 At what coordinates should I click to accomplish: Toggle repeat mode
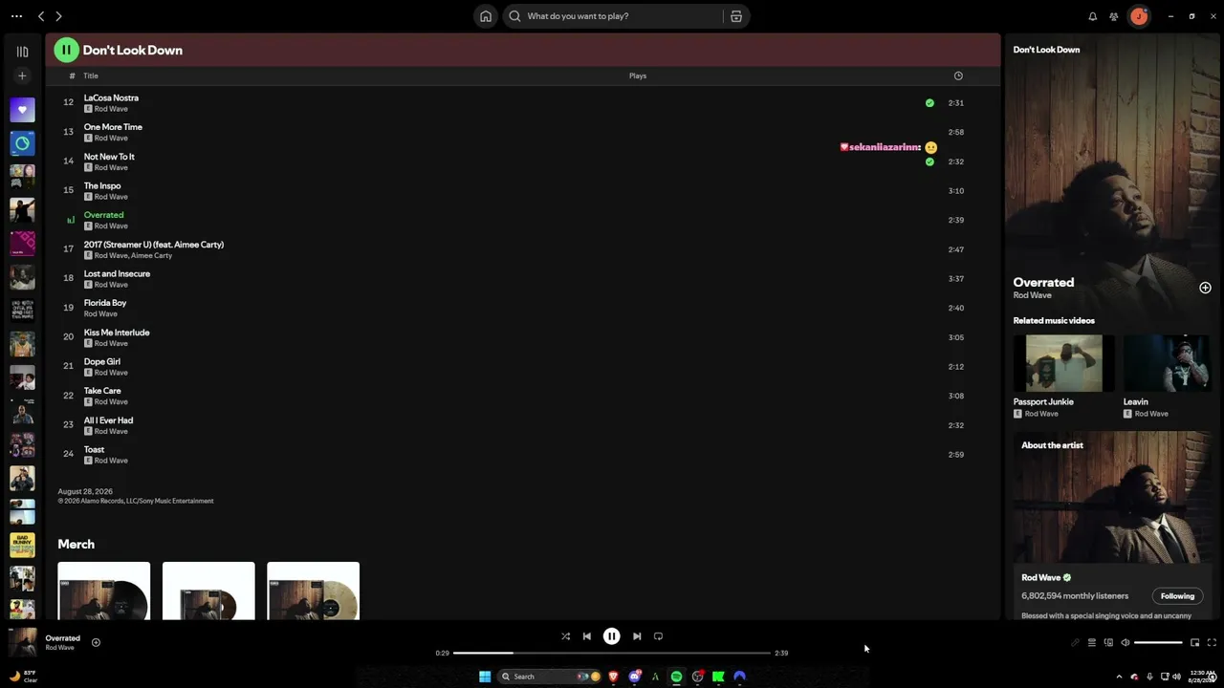(658, 636)
